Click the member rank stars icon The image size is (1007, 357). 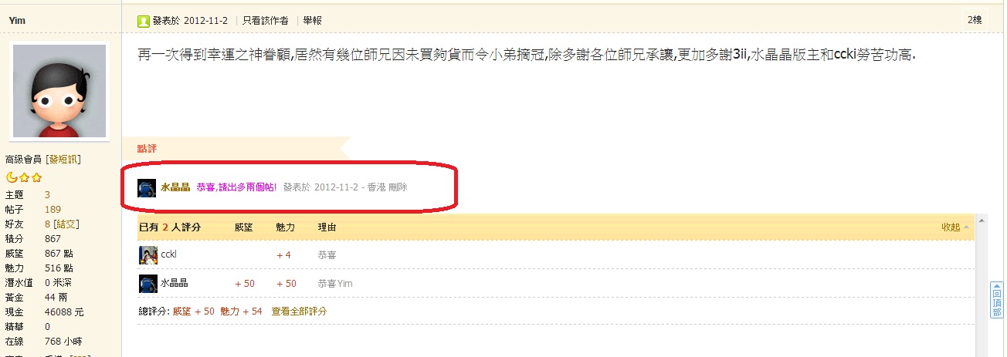coord(24,177)
